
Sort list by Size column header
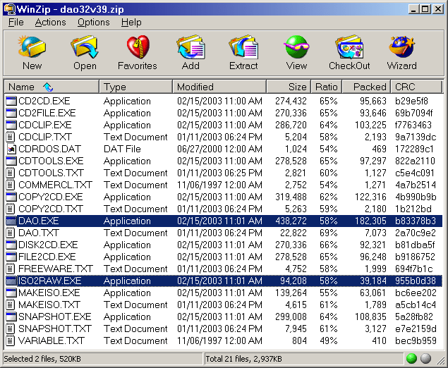tap(289, 87)
